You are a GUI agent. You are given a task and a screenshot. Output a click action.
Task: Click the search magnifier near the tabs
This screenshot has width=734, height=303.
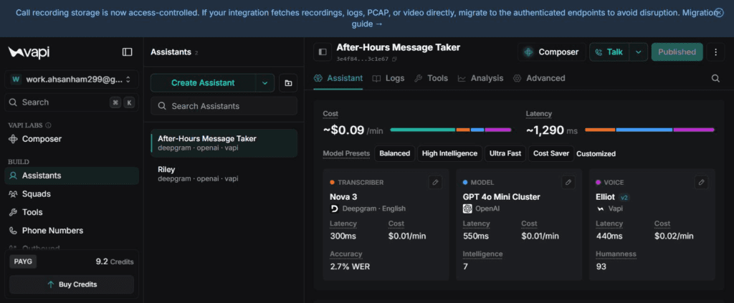[715, 78]
